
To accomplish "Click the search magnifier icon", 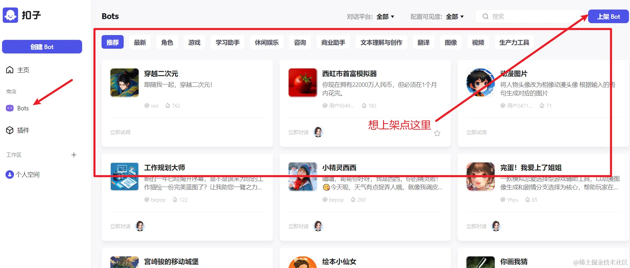I will pyautogui.click(x=486, y=16).
